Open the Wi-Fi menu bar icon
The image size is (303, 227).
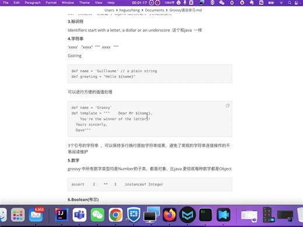tap(281, 3)
